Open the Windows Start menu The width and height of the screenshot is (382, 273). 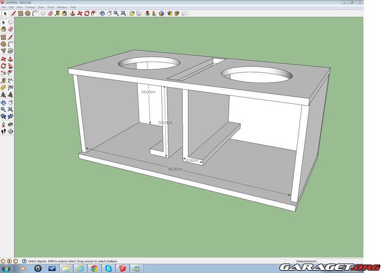point(7,269)
